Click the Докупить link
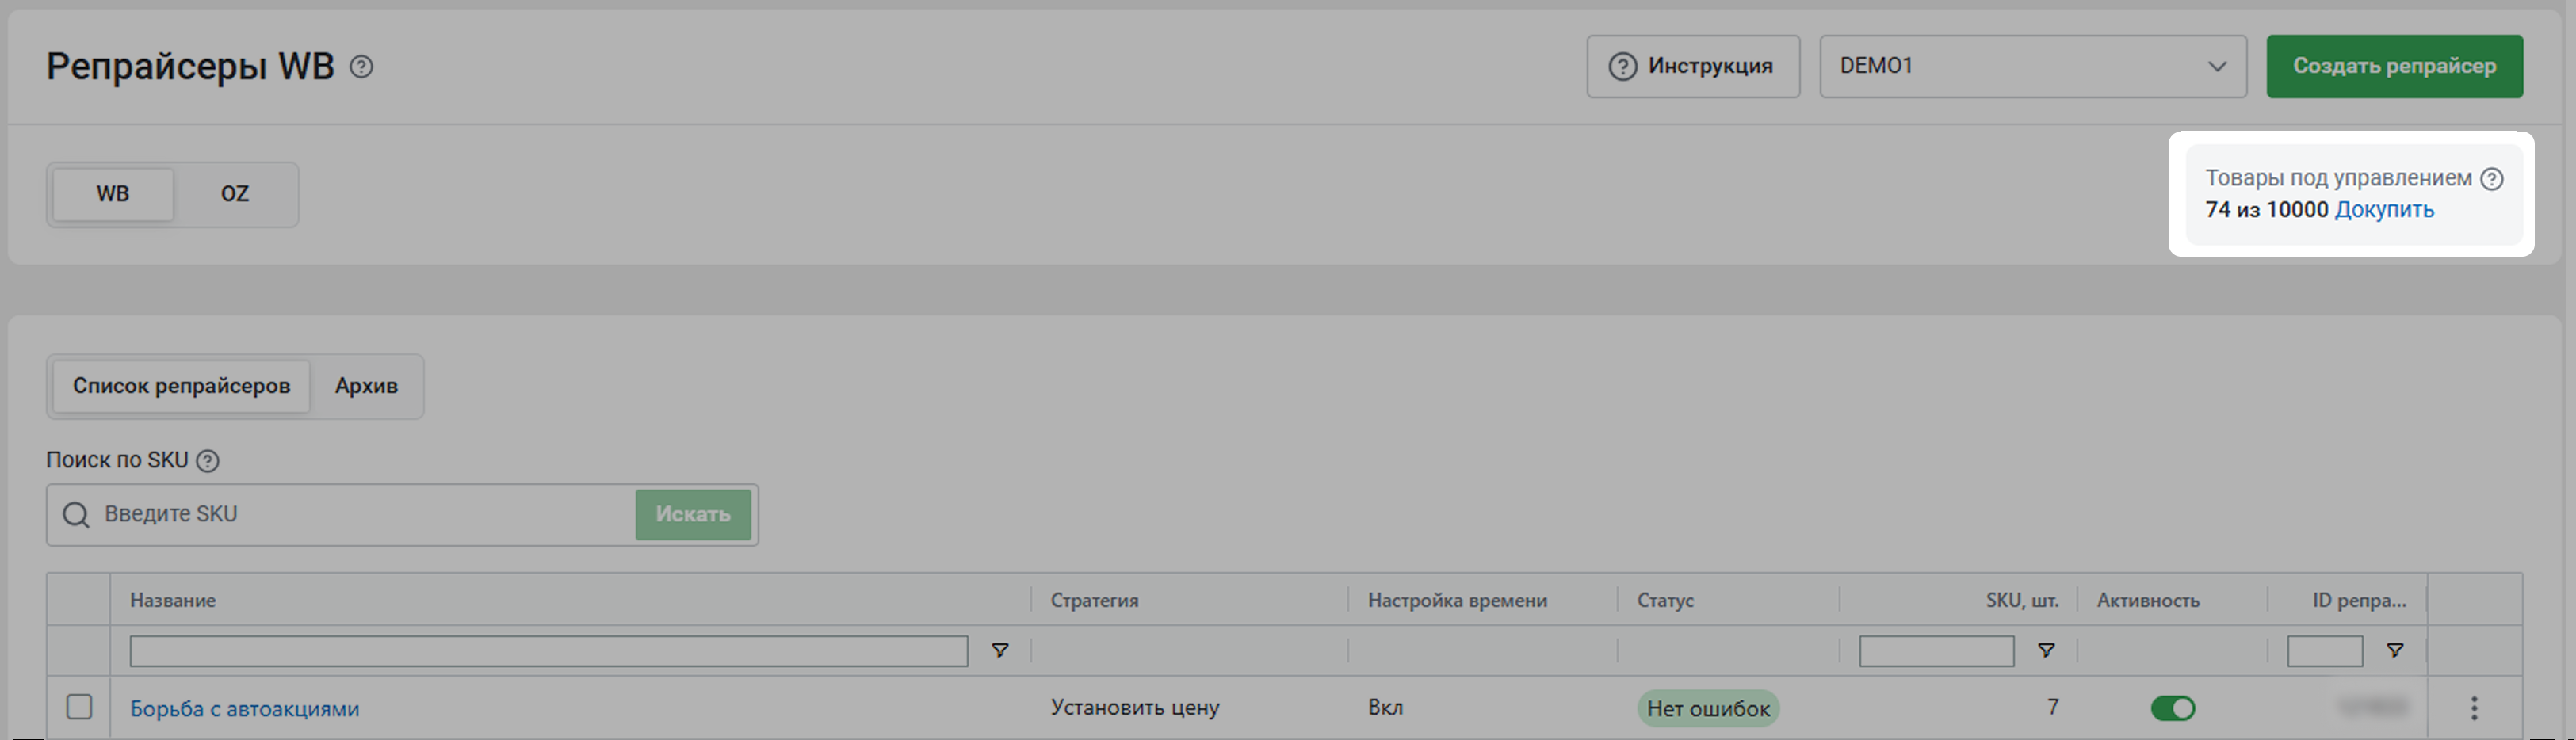 click(2384, 210)
